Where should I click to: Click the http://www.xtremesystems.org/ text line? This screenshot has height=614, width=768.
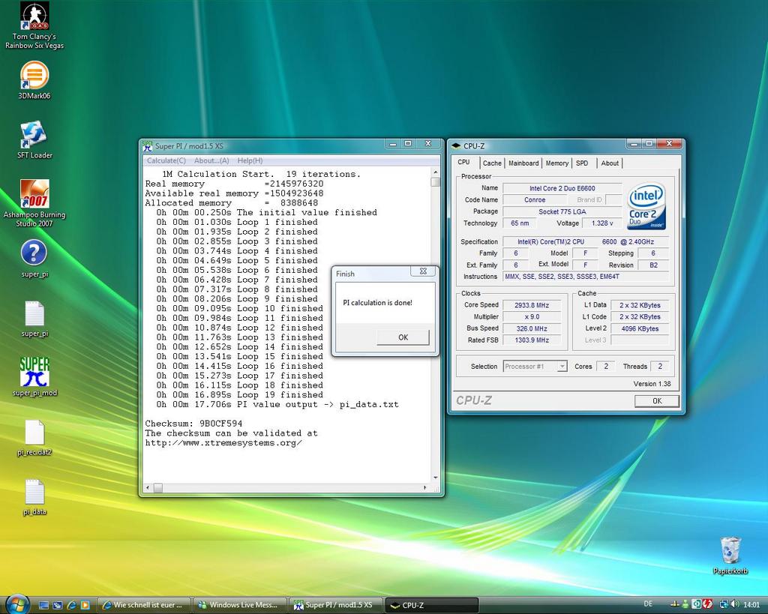point(223,442)
